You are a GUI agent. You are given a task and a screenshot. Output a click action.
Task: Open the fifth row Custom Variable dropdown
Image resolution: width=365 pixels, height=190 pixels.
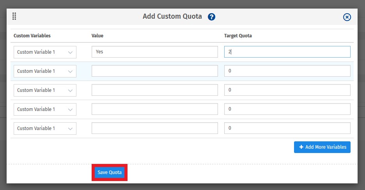pyautogui.click(x=45, y=128)
